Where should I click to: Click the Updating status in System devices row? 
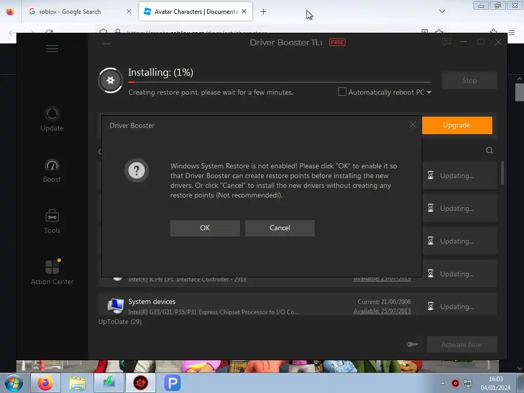click(x=456, y=307)
